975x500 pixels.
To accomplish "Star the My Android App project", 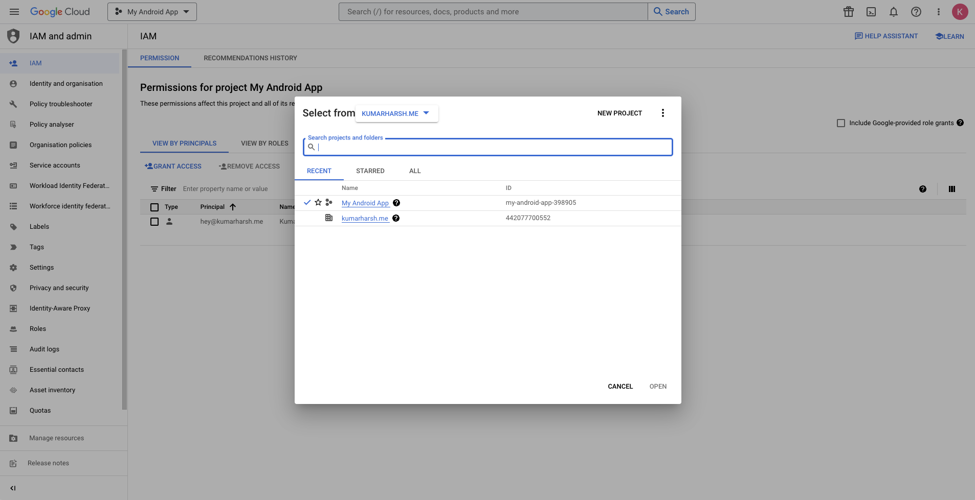I will pos(318,202).
